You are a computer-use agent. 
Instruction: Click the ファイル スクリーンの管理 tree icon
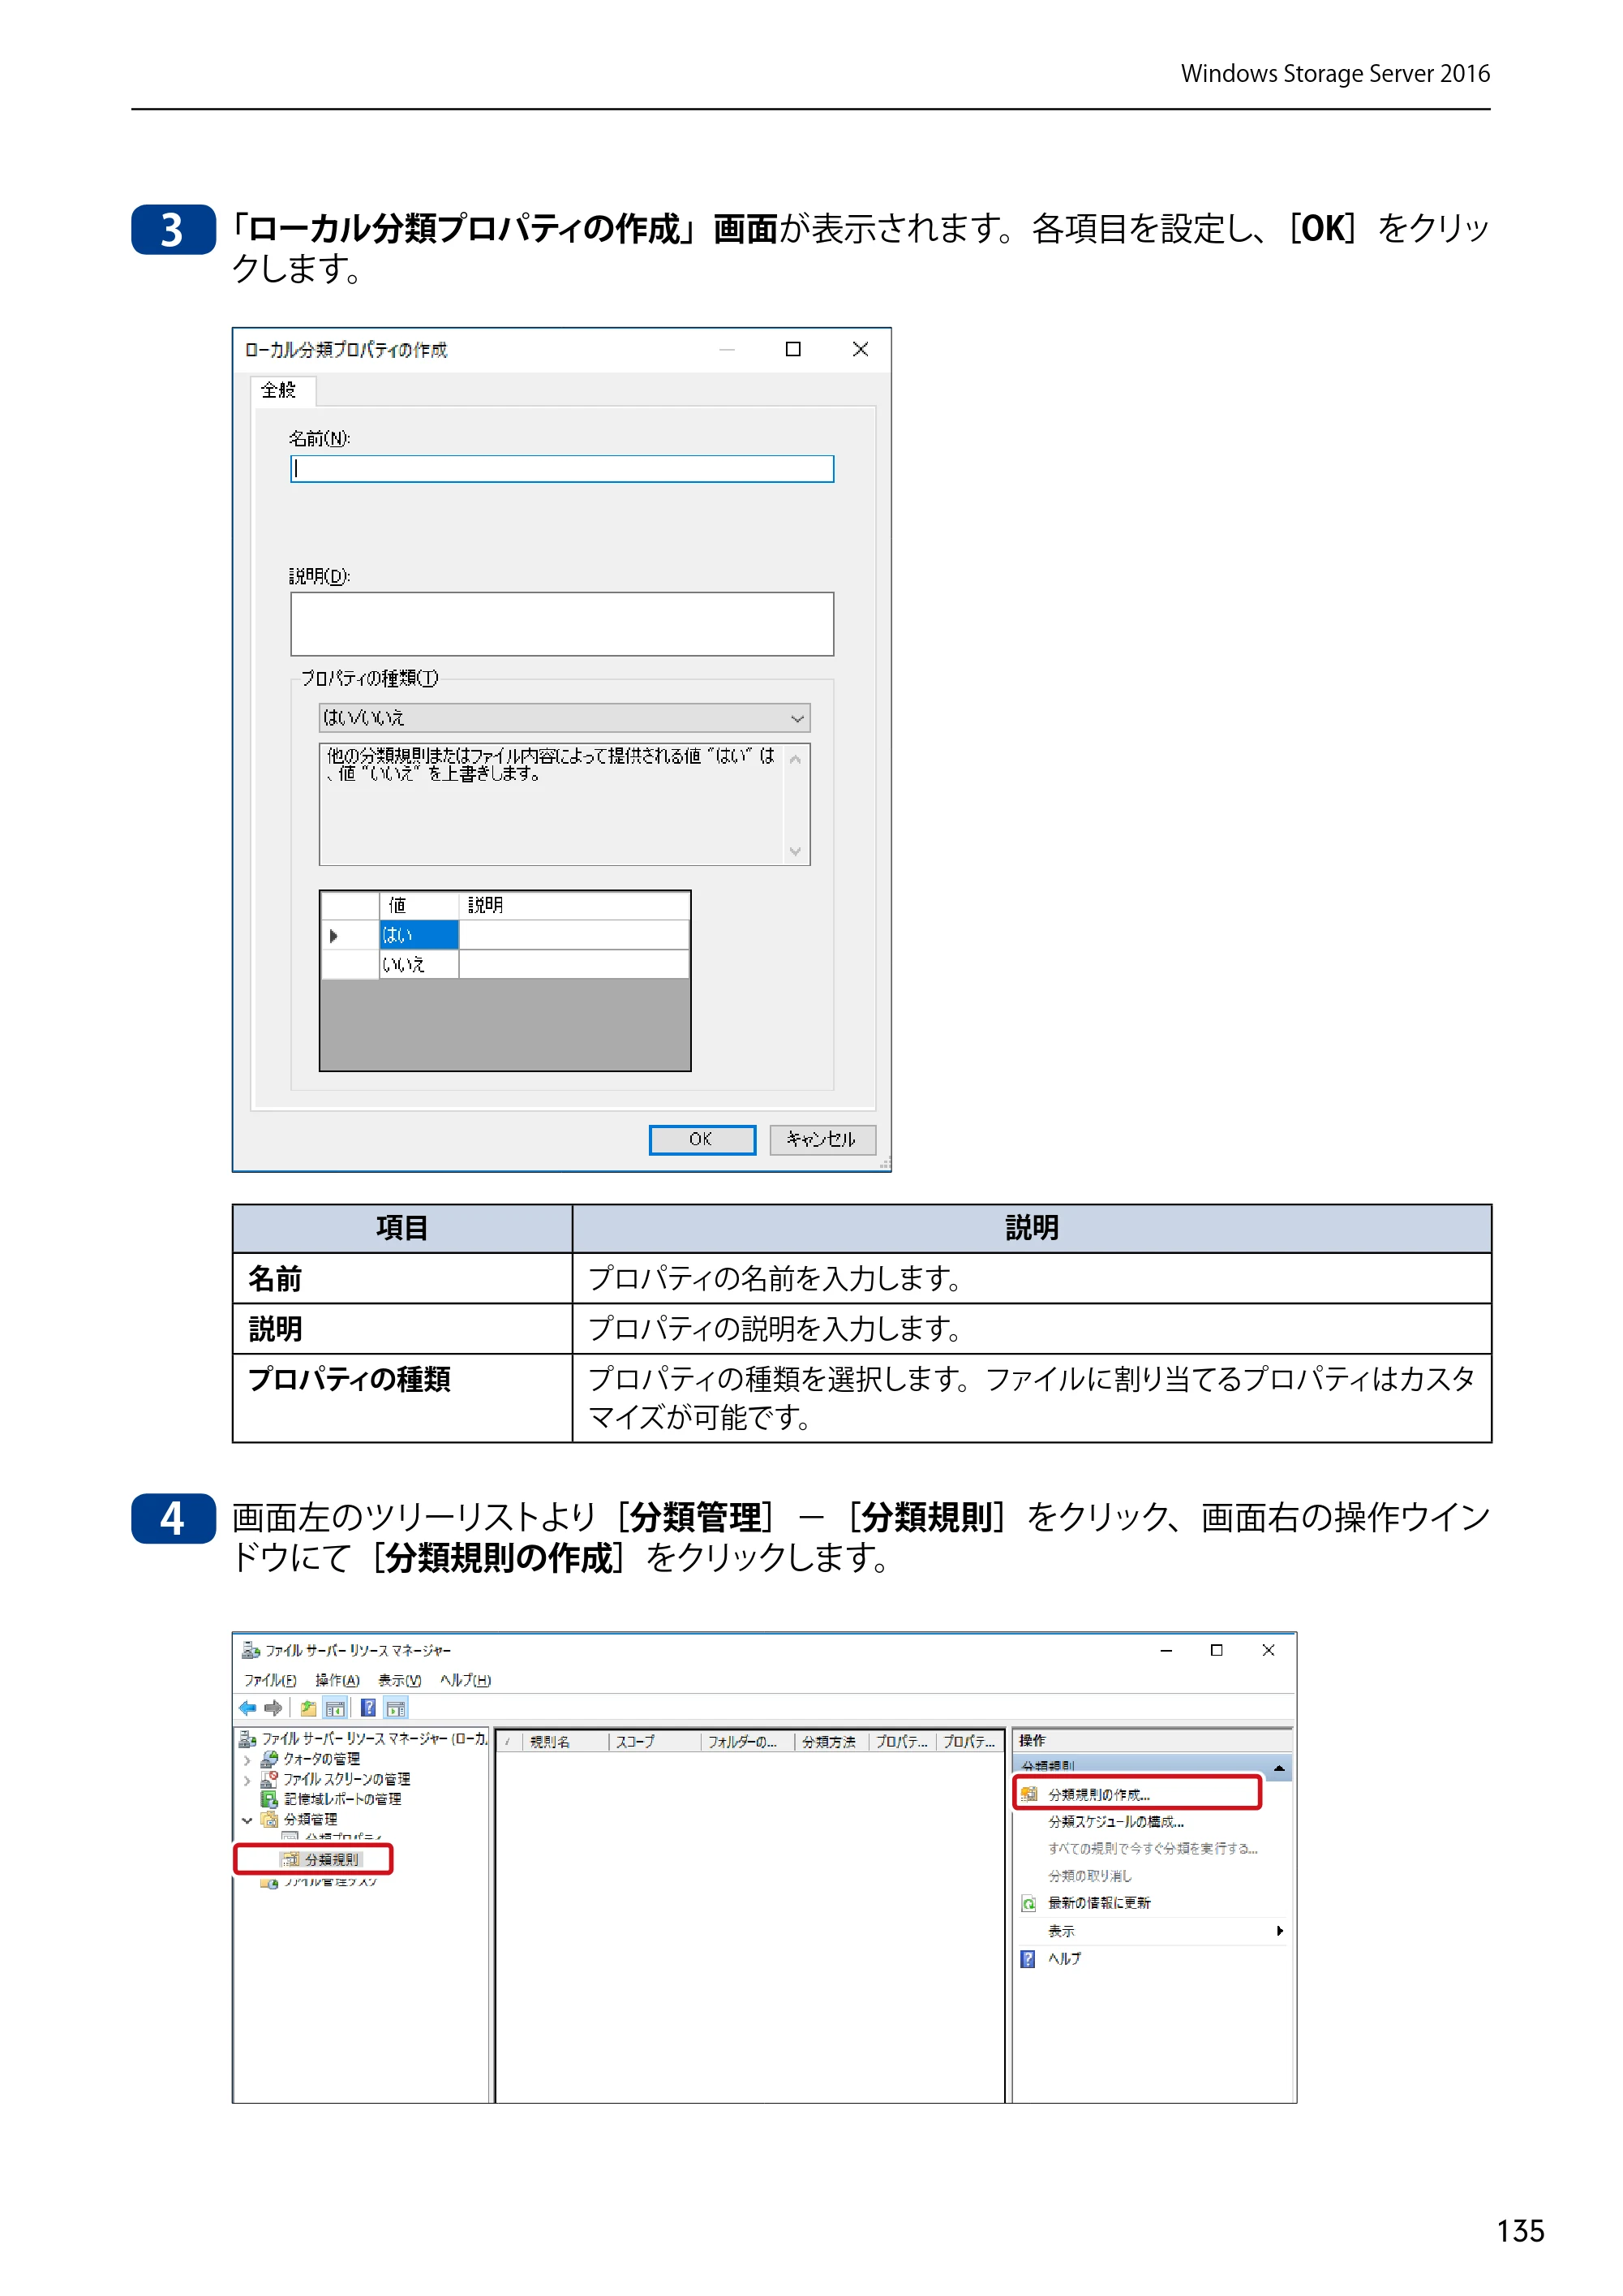click(x=268, y=1779)
